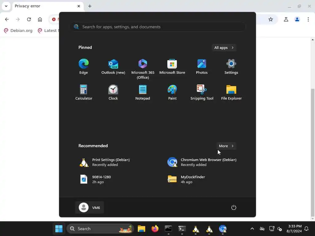This screenshot has width=315, height=236.
Task: Switch to the Terminal prompt taskbar icon
Action: 182,229
